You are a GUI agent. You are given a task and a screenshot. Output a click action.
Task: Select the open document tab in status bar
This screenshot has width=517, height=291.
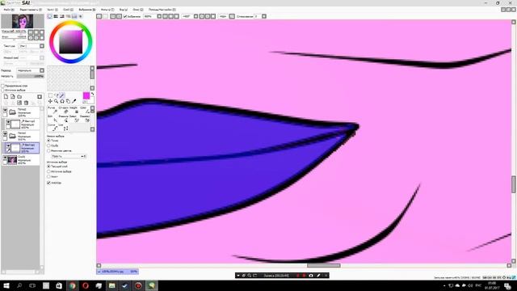tap(118, 272)
